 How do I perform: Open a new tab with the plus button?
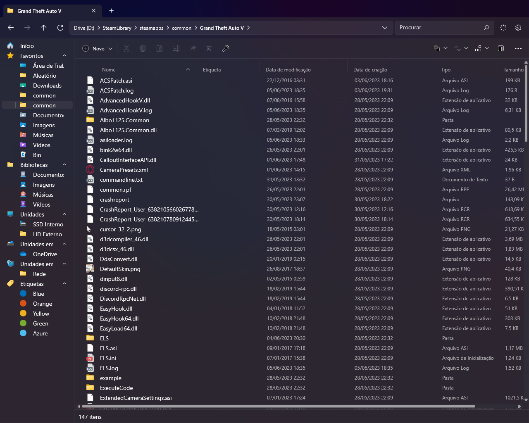(111, 11)
